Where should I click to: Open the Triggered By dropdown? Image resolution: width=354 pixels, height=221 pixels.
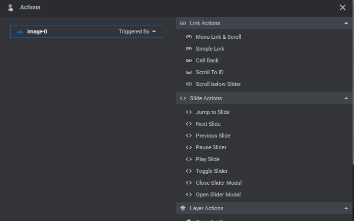coord(138,31)
